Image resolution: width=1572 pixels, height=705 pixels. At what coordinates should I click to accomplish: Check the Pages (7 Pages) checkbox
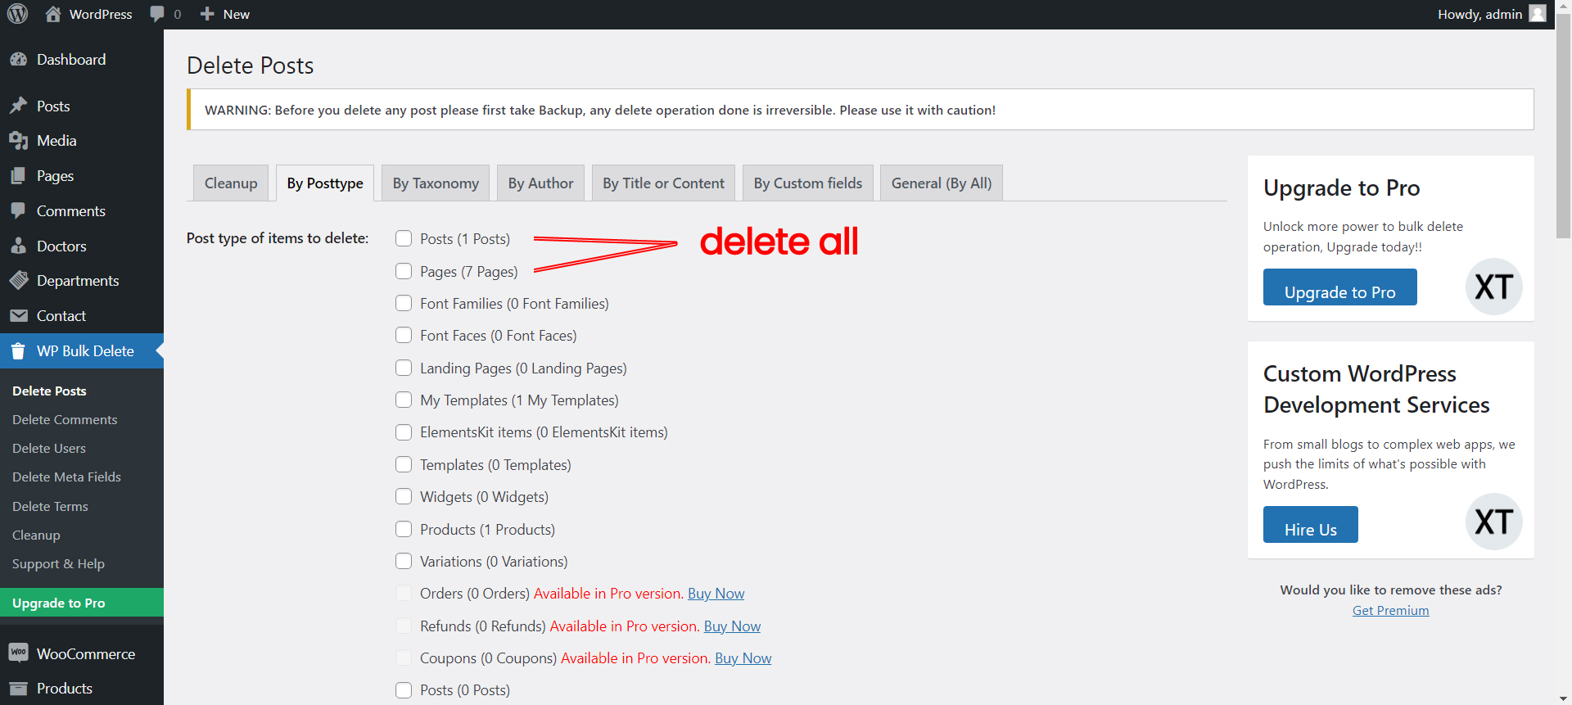[x=404, y=271]
